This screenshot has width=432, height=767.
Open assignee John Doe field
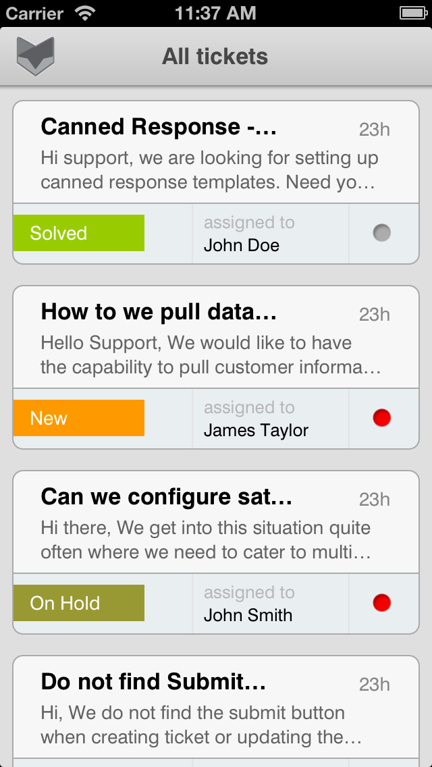pyautogui.click(x=270, y=234)
